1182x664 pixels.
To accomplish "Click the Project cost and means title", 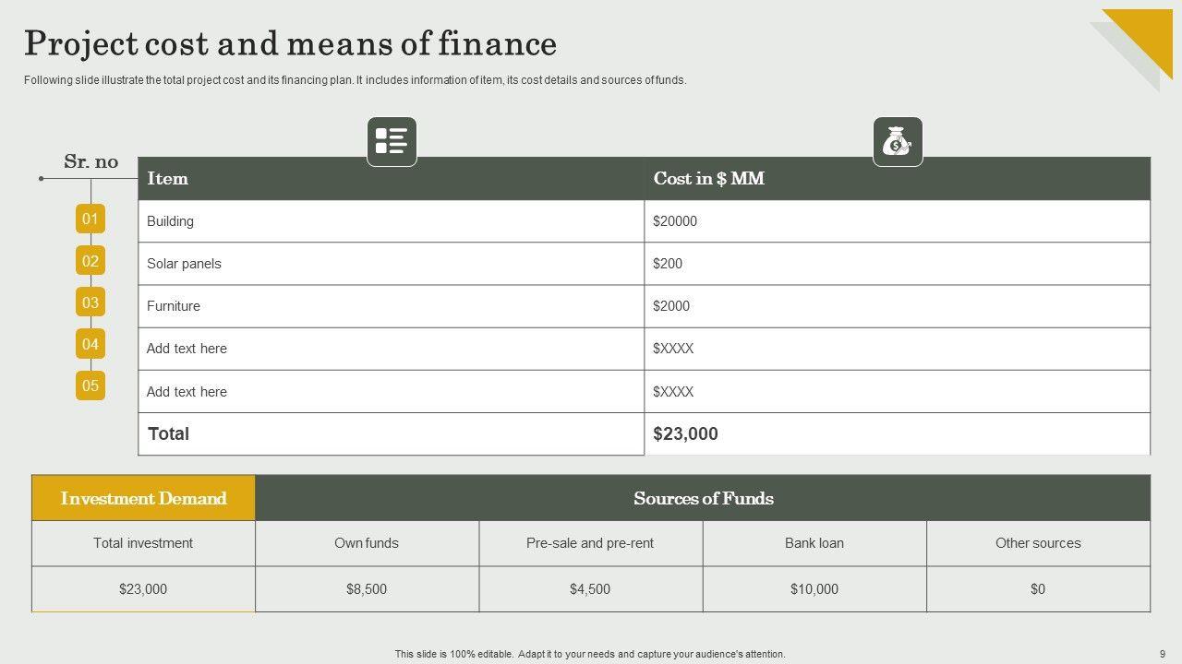I will click(290, 43).
